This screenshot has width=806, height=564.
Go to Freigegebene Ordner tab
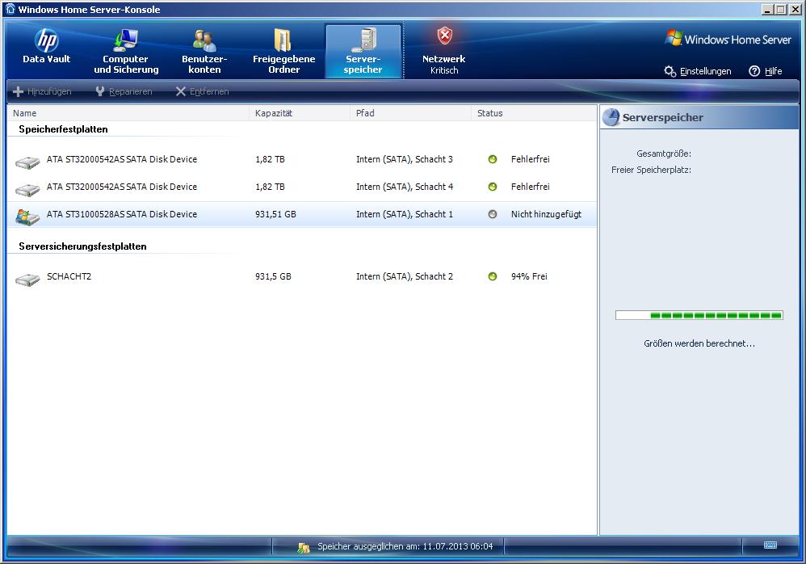tap(283, 51)
